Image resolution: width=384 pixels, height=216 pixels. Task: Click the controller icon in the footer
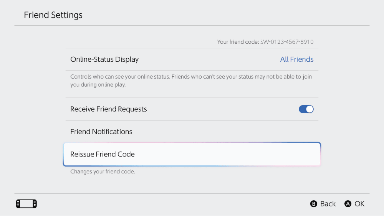[26, 204]
